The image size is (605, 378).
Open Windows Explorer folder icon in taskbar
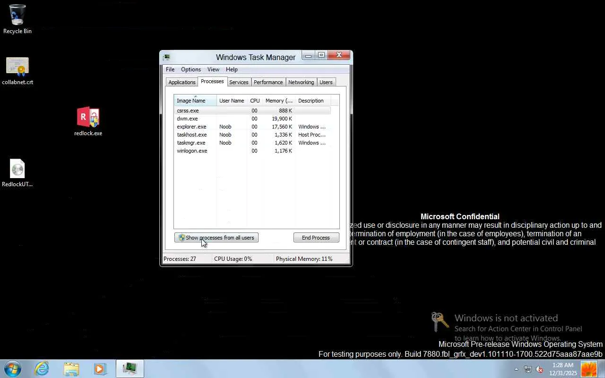(71, 369)
